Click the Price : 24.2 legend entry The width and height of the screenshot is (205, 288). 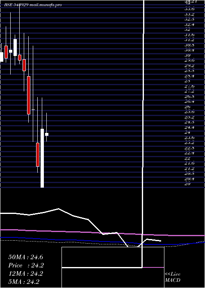[26, 265]
